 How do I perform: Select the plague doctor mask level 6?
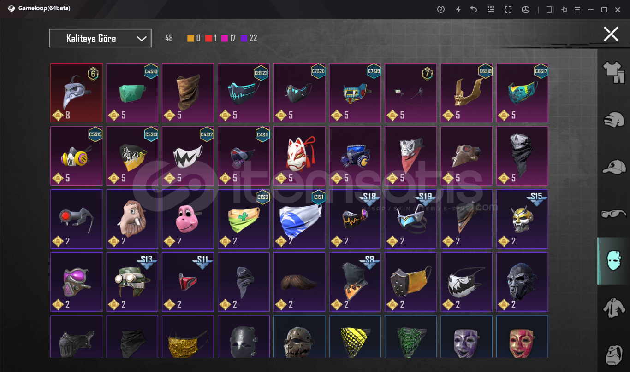[x=77, y=93]
